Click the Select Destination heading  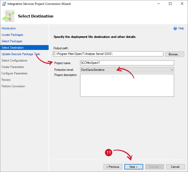point(36,16)
